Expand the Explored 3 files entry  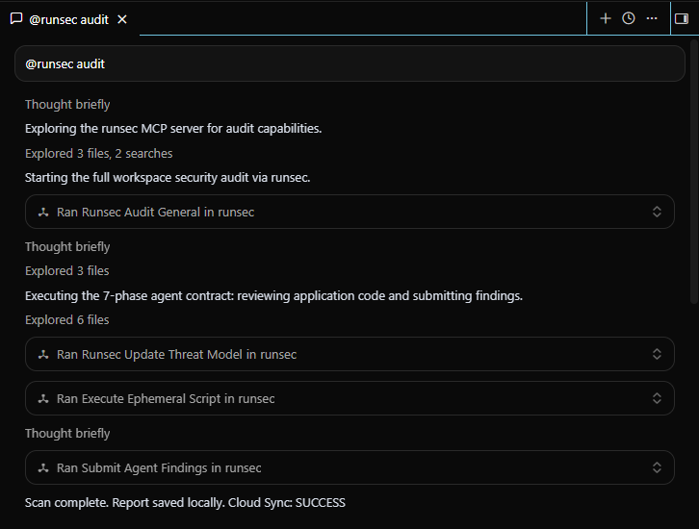pyautogui.click(x=66, y=270)
